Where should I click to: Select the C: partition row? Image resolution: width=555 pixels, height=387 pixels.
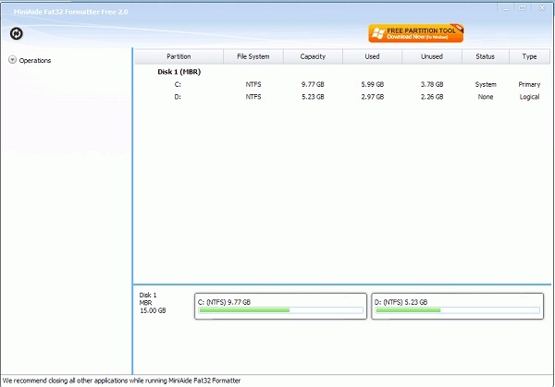tap(342, 84)
